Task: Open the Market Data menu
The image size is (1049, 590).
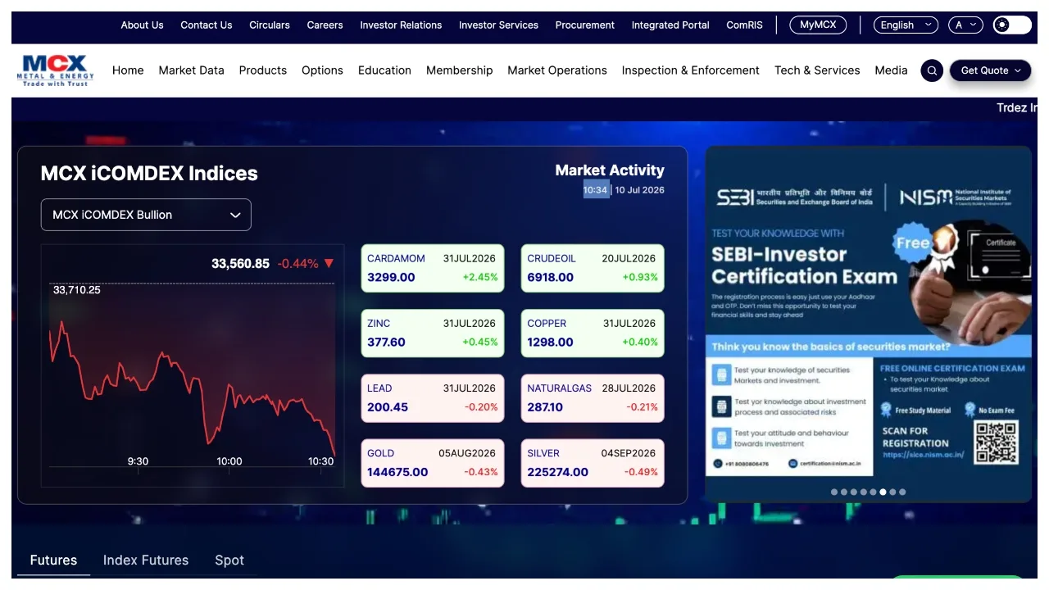Action: tap(192, 70)
